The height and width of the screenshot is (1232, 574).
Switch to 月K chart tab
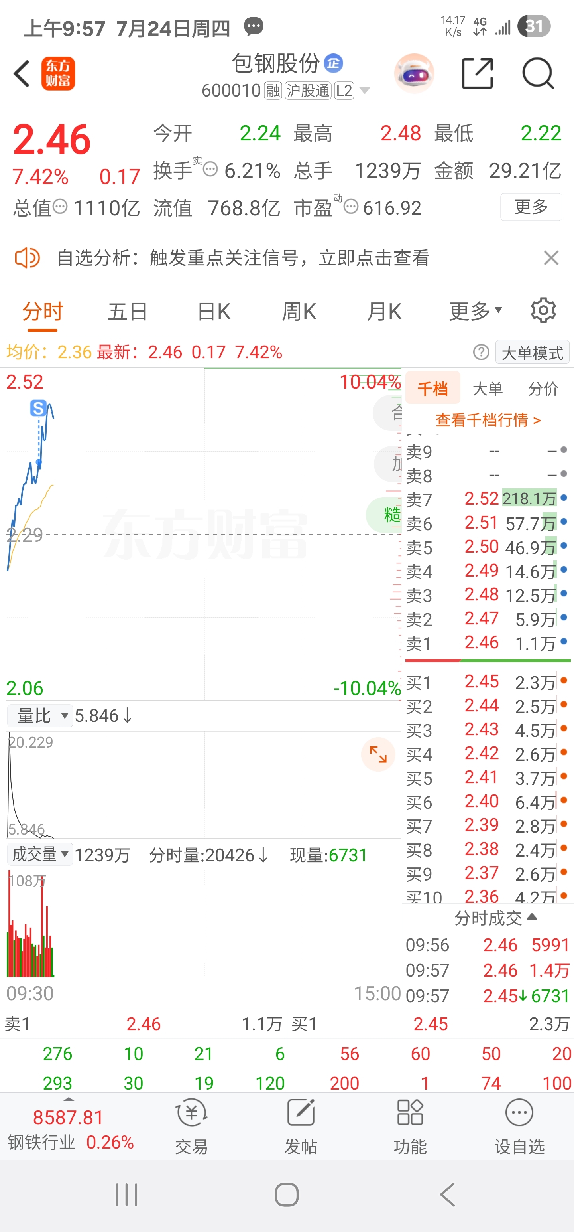click(x=385, y=312)
